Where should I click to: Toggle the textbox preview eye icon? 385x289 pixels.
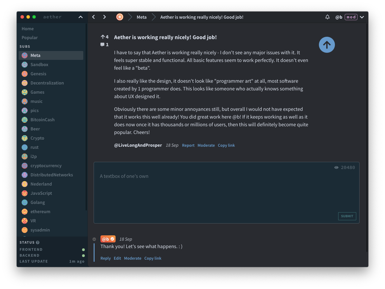336,167
